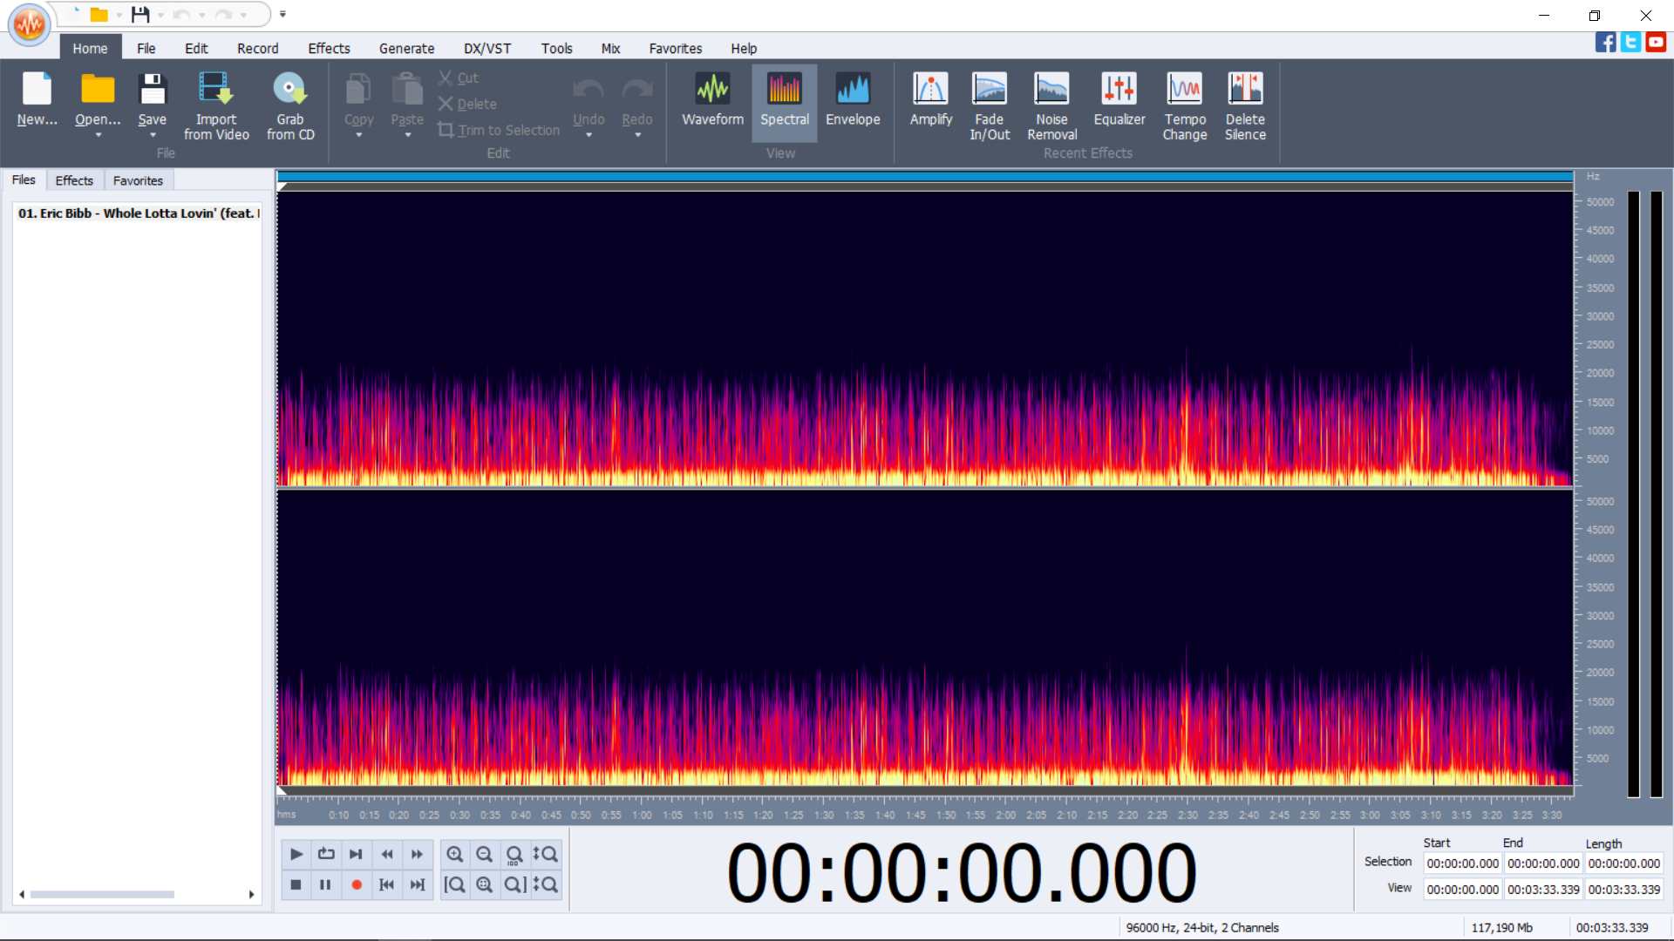Click the Selection Start time field
The width and height of the screenshot is (1674, 941).
tap(1462, 863)
